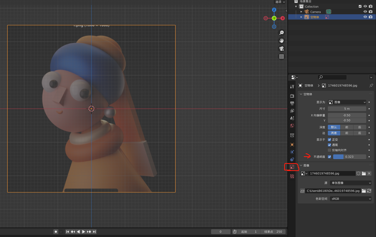Viewport: 376px width, 237px height.
Task: Click the X 向偏移量 -0.50 field
Action: pos(347,115)
